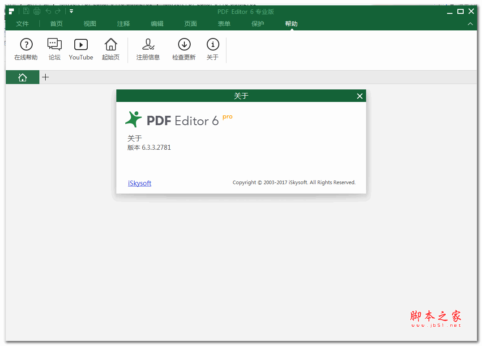Switch to the Comment (注释) tab
The image size is (482, 346).
click(123, 24)
